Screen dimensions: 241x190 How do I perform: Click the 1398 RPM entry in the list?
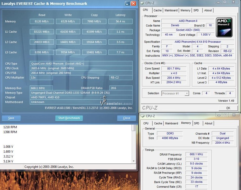point(10,132)
